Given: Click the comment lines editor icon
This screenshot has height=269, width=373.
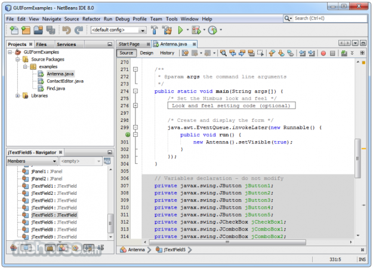Looking at the screenshot, I should click(344, 53).
